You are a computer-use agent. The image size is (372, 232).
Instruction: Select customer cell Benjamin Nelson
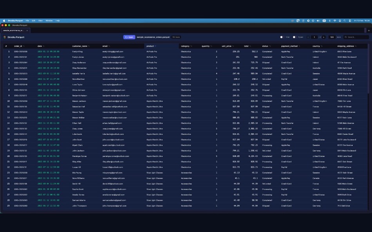click(x=79, y=96)
